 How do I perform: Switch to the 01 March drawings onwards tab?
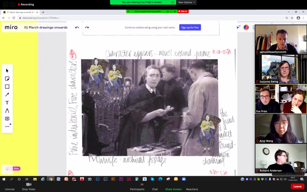click(21, 12)
